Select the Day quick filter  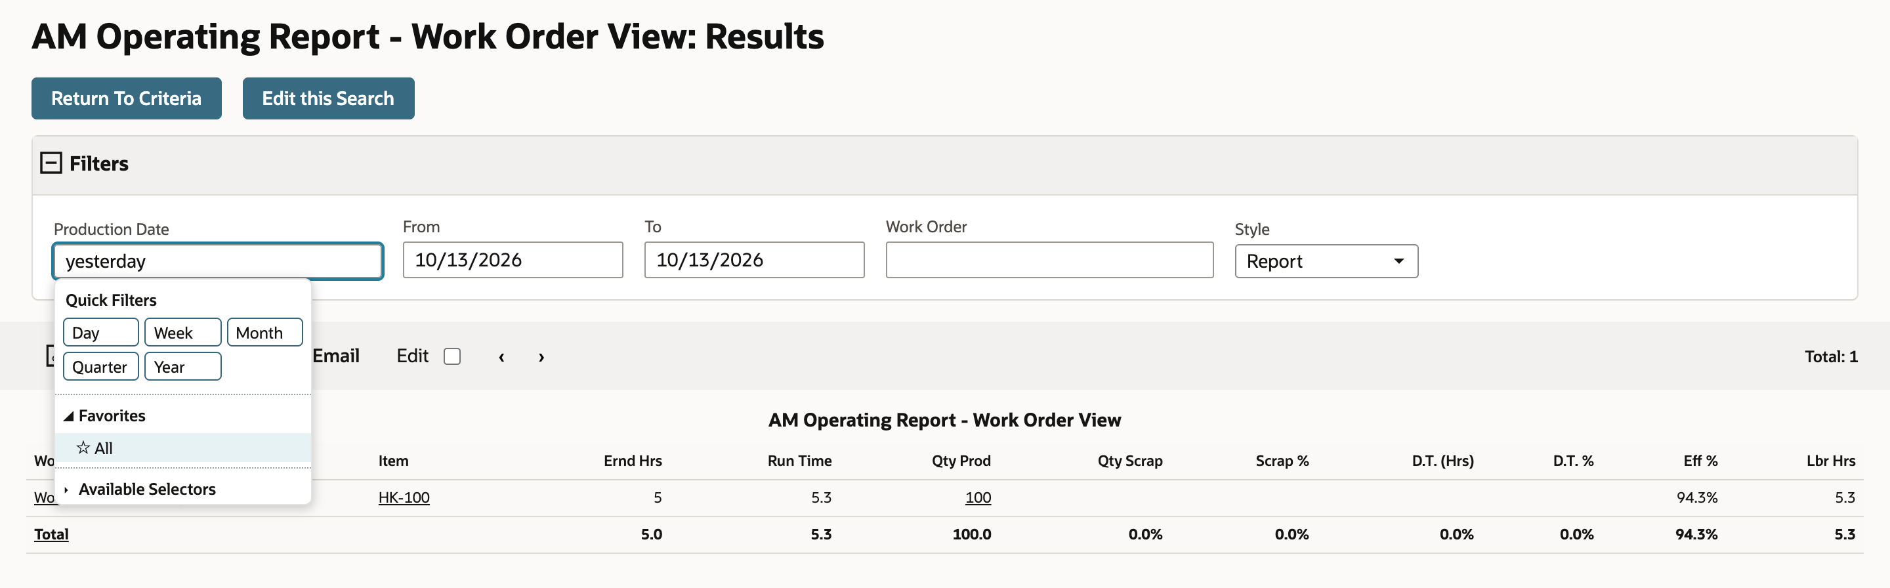100,333
